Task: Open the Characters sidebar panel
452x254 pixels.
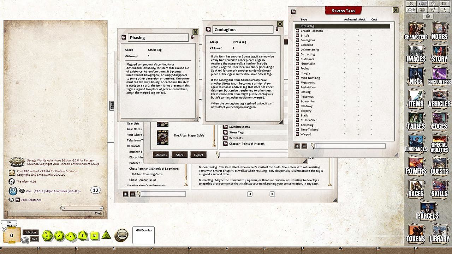Action: 416,31
